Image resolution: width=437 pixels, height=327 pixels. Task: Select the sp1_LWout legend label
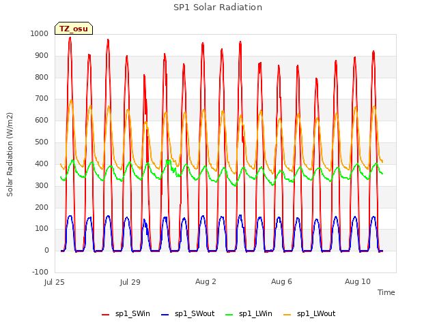point(316,313)
